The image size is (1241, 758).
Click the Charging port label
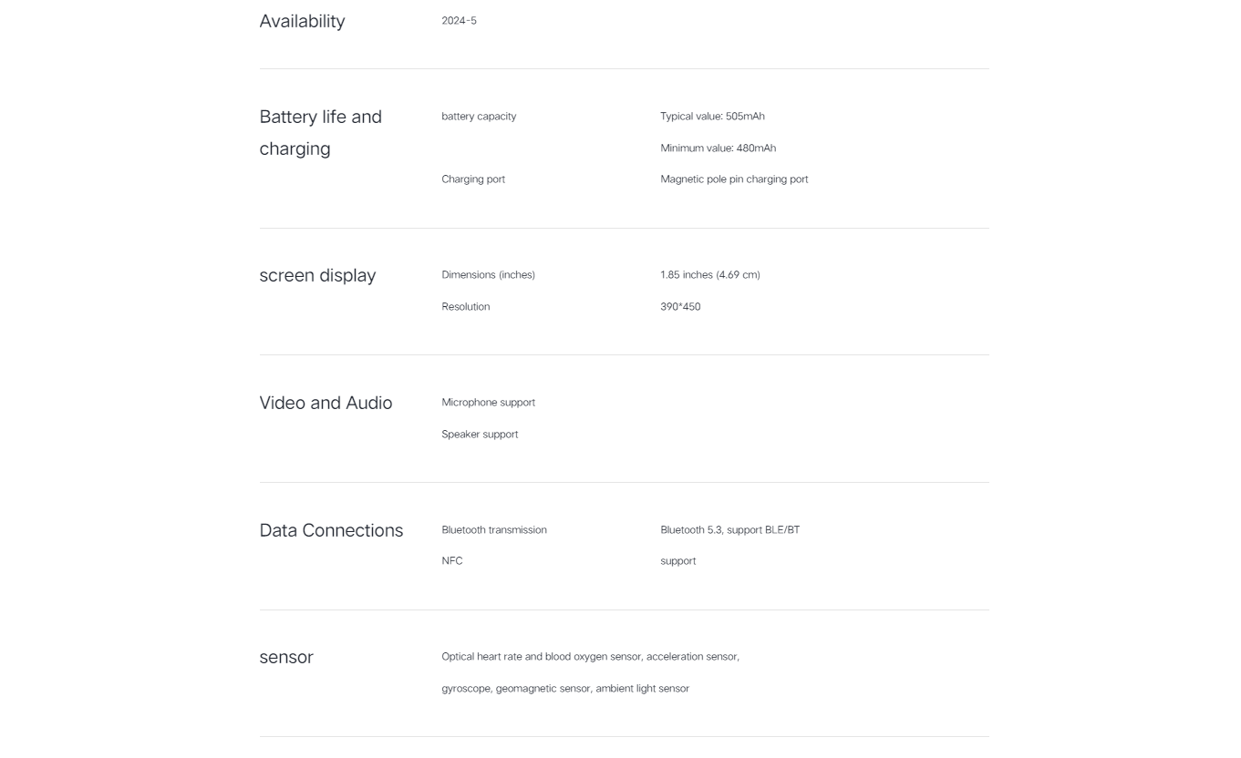(x=473, y=179)
